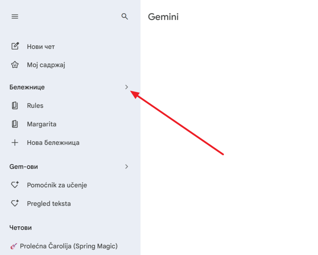Create notebook with Нова бележница
Viewport: 318px width, 255px height.
(53, 143)
